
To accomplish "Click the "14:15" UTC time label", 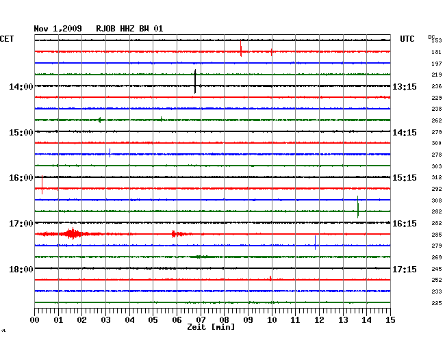I will pyautogui.click(x=405, y=133).
